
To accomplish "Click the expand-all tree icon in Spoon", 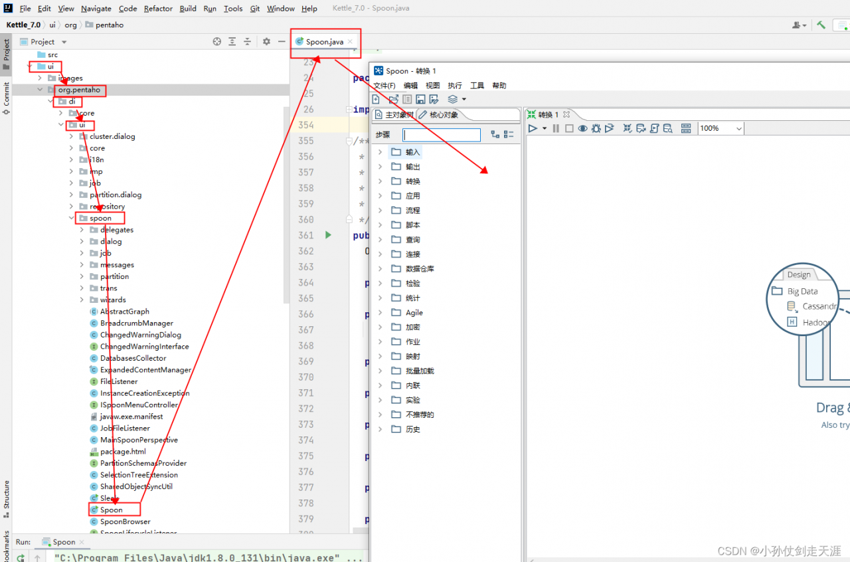I will 495,134.
